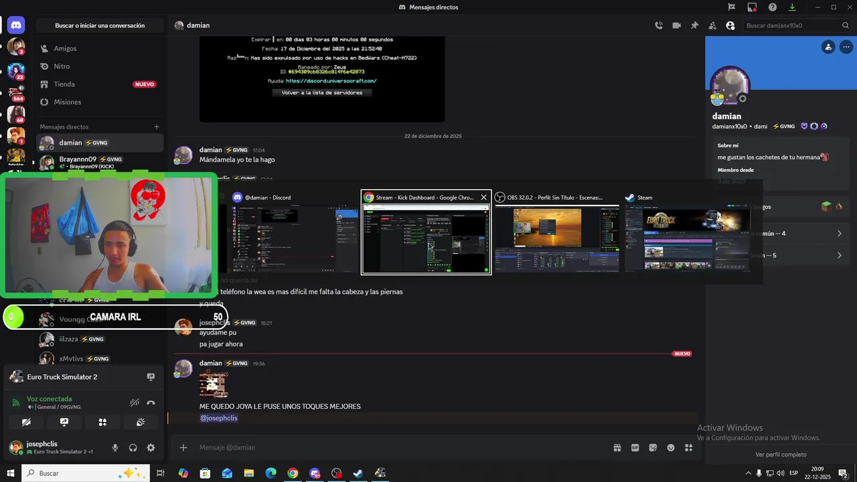The height and width of the screenshot is (482, 857).
Task: Click the josephclis user avatar
Action: 15,447
